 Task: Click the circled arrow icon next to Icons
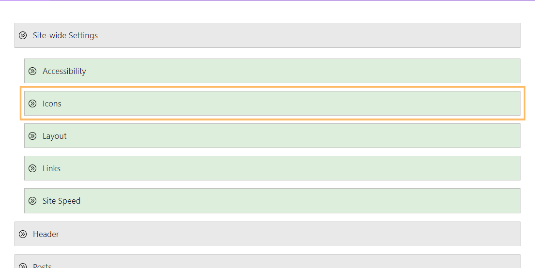click(32, 104)
